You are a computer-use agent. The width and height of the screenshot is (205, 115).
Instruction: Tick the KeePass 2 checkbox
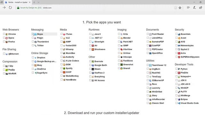90,73
